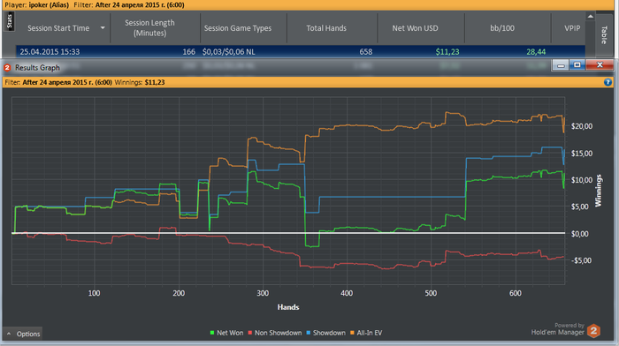Open the Stats side tab
The image size is (619, 346).
(9, 21)
